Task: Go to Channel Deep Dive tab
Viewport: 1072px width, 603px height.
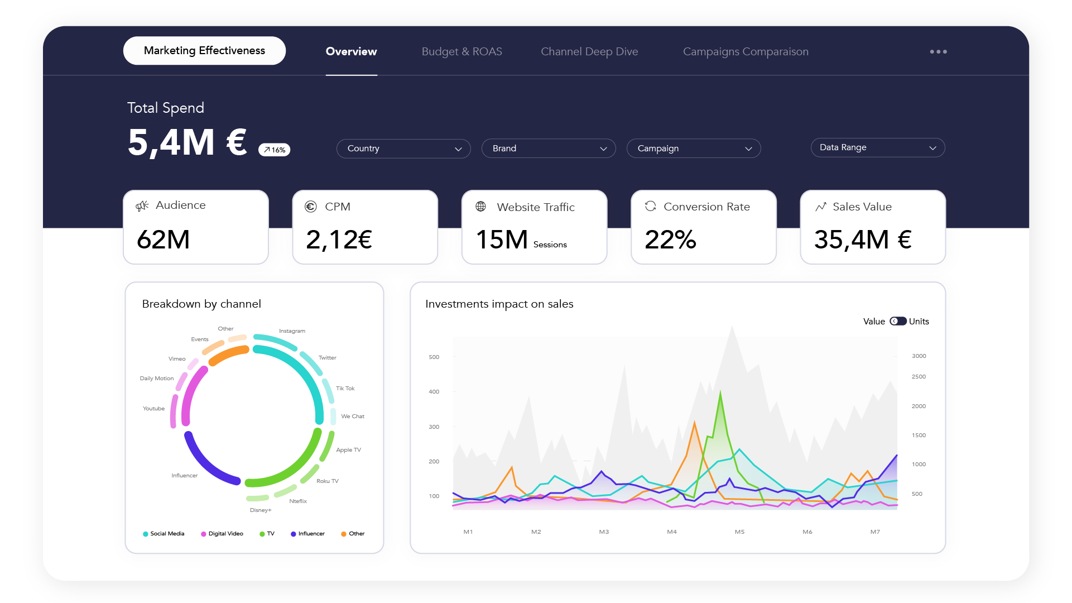Action: (x=589, y=51)
